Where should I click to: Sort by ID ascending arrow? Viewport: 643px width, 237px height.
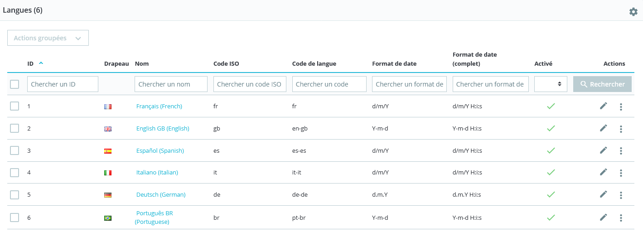tap(41, 63)
